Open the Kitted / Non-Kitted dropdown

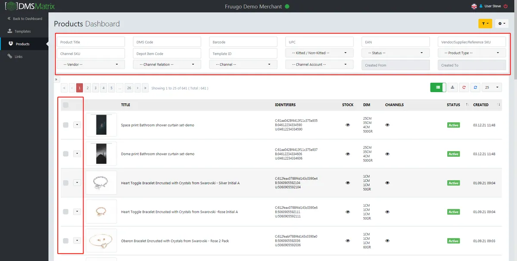[319, 53]
